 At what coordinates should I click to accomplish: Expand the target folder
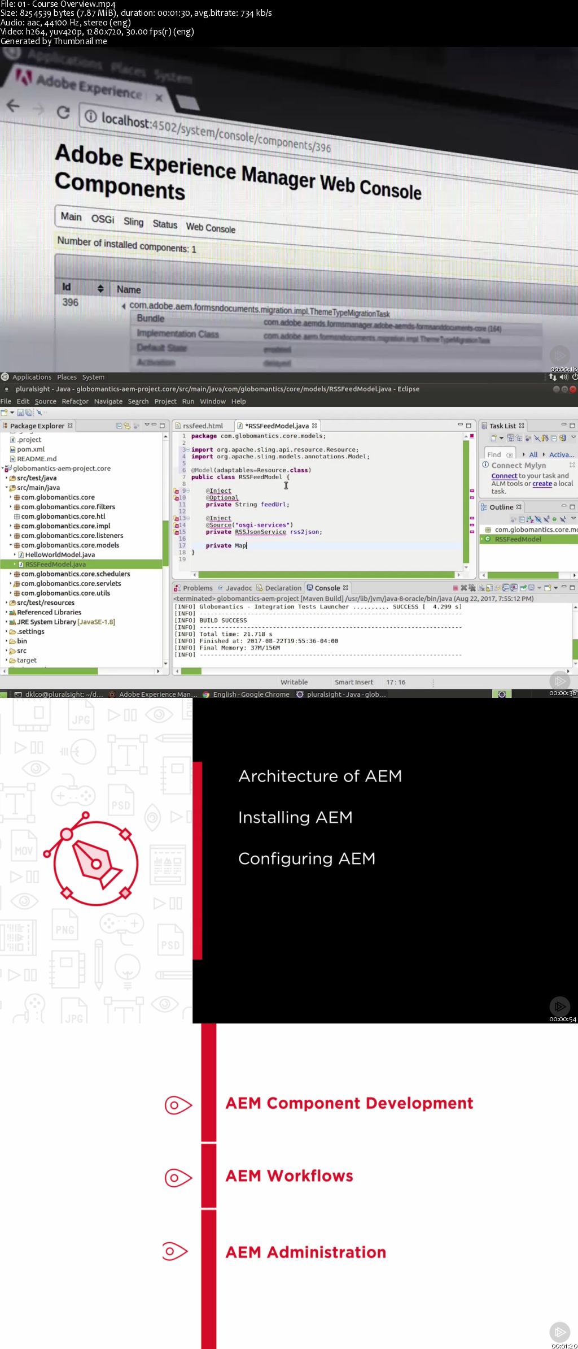click(6, 661)
